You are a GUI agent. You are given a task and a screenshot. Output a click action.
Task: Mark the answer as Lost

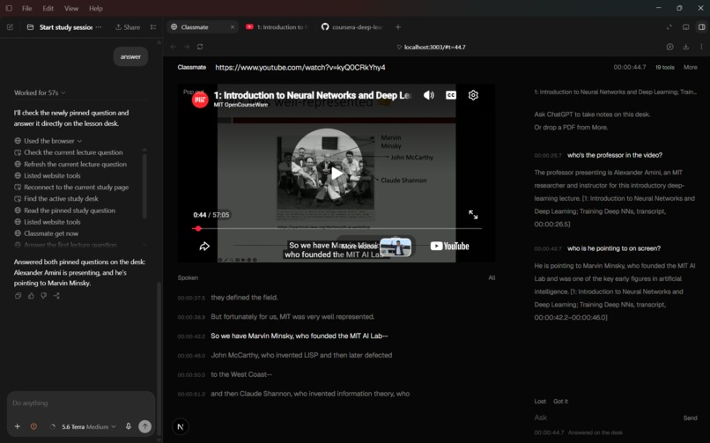coord(540,402)
